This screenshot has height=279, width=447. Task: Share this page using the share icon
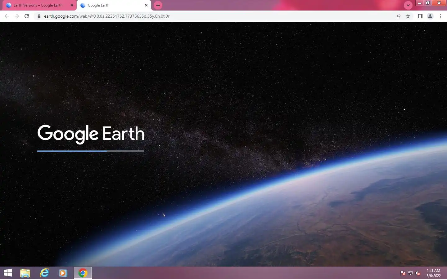[x=398, y=16]
